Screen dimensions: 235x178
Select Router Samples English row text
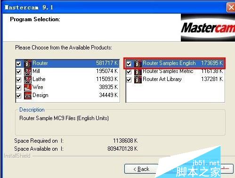tap(169, 63)
